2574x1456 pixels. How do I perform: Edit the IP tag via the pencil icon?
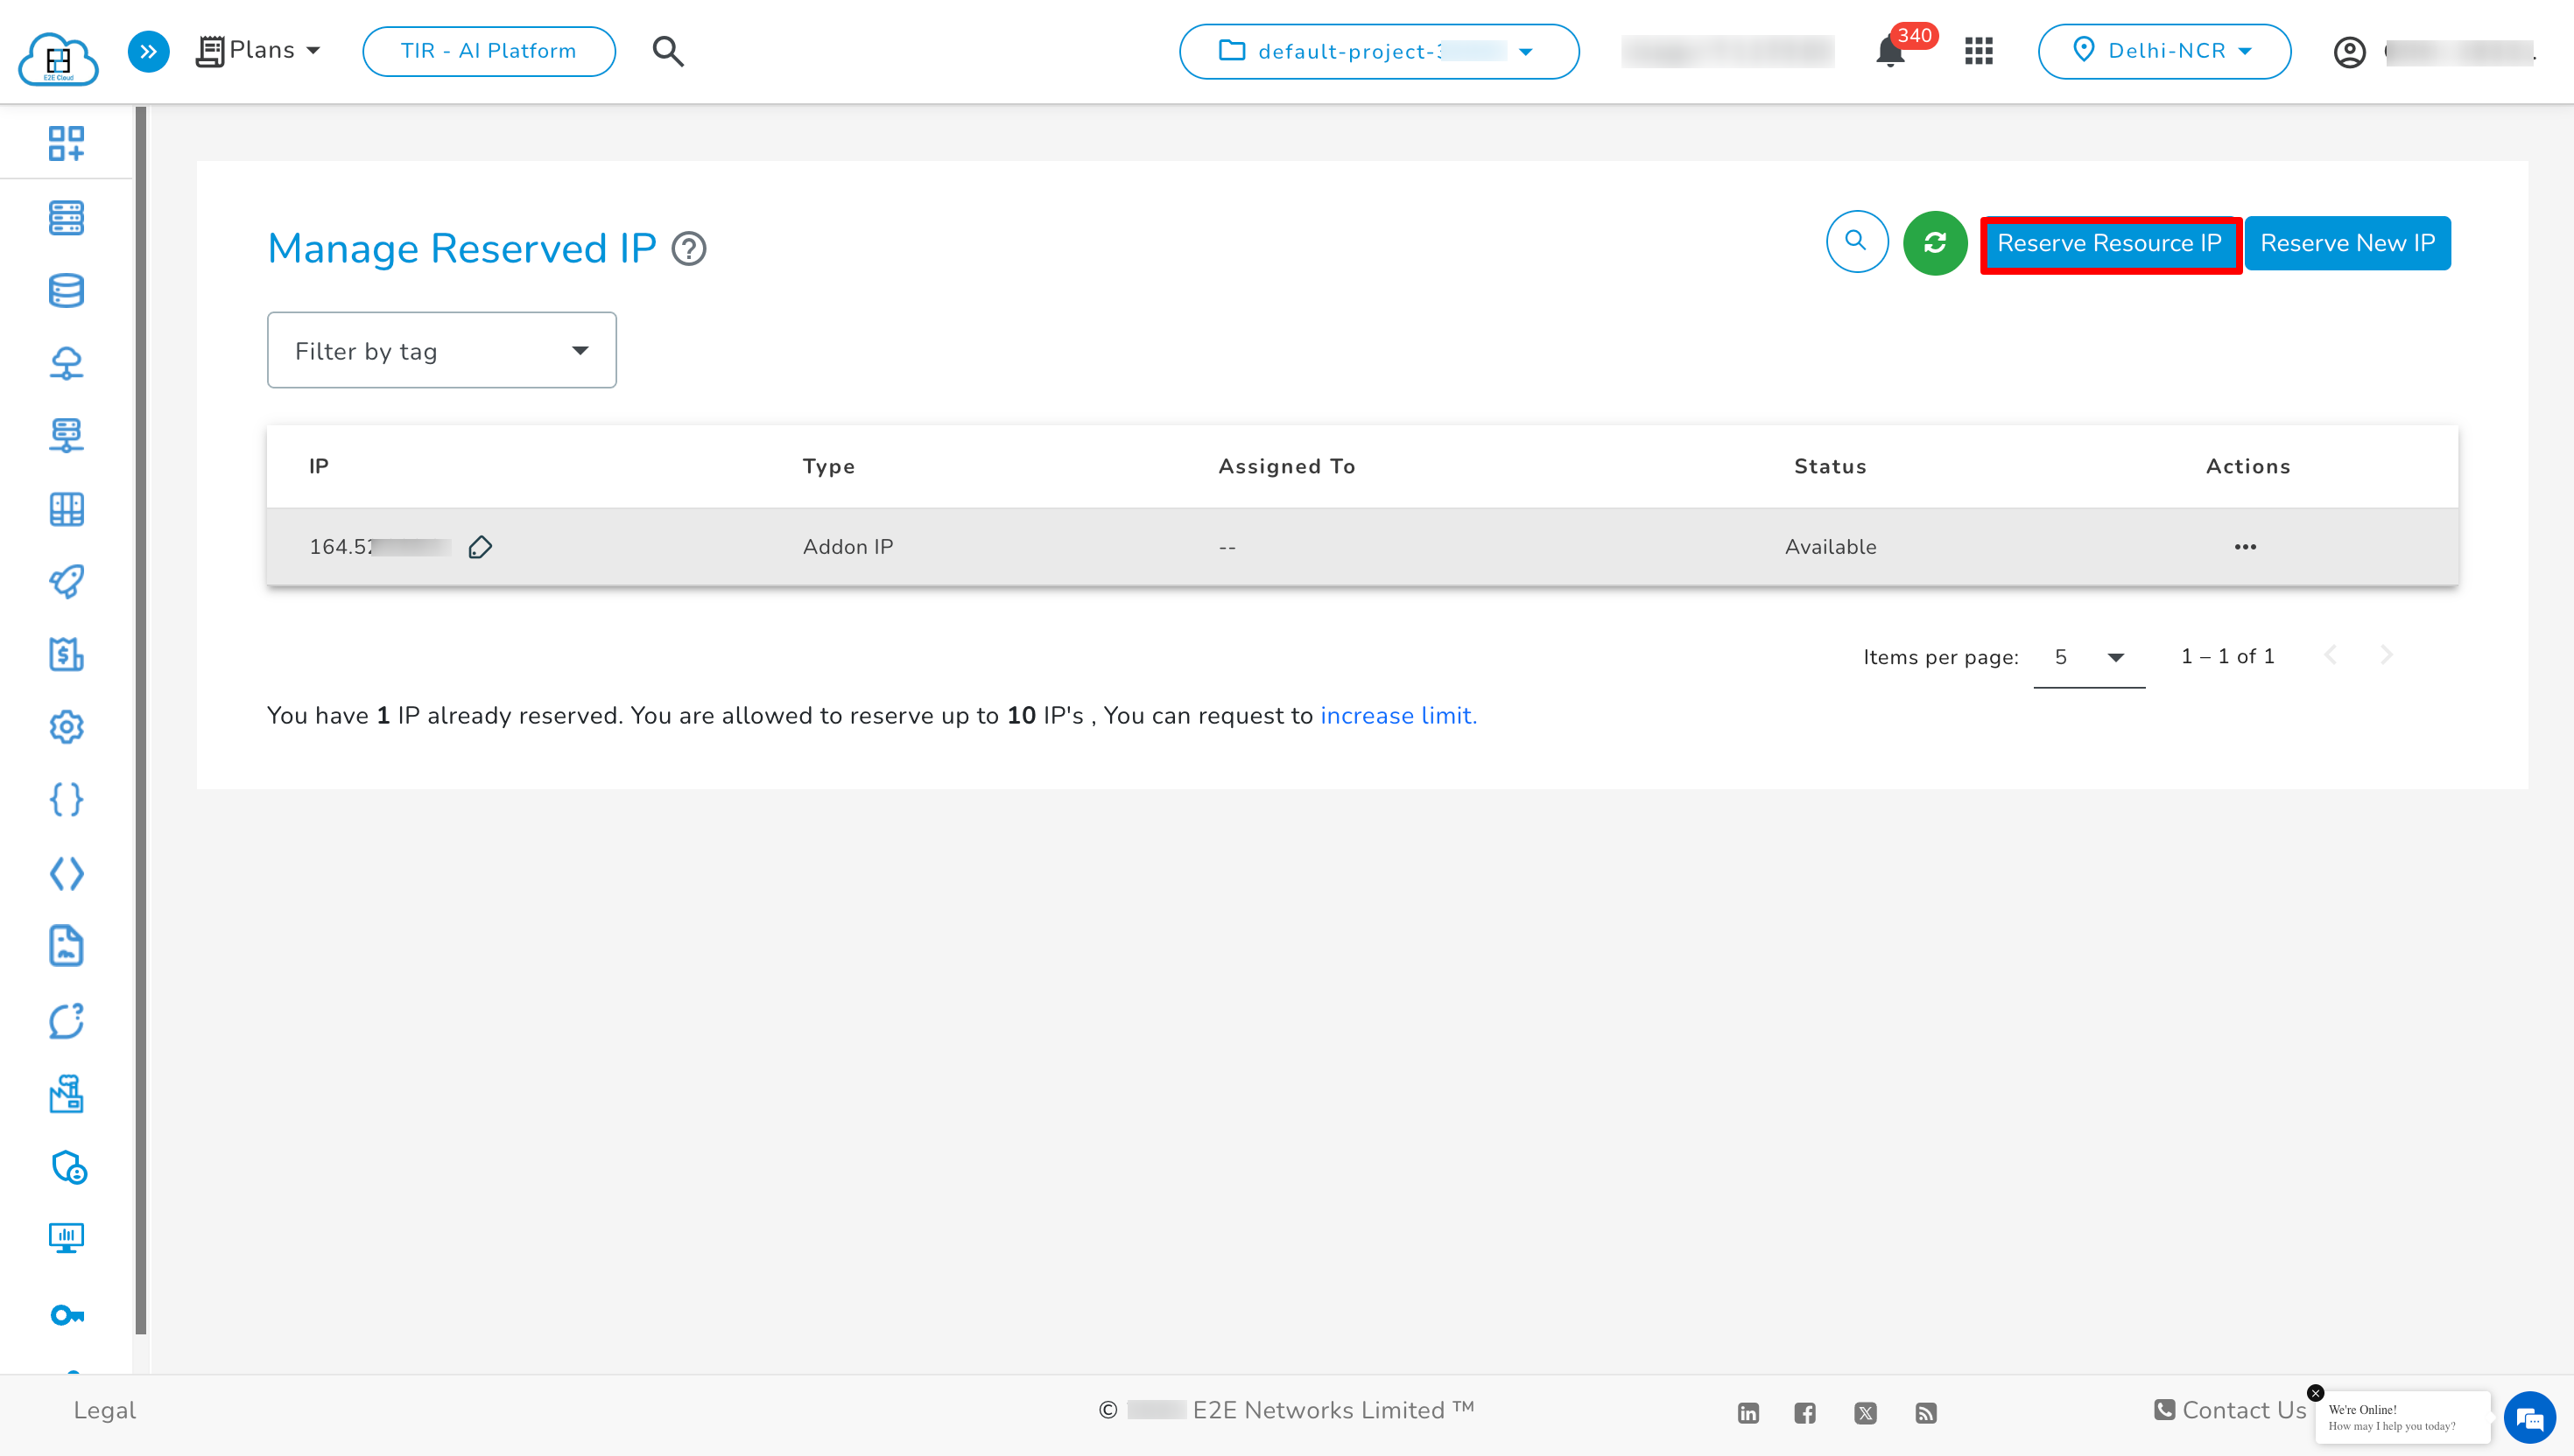482,547
